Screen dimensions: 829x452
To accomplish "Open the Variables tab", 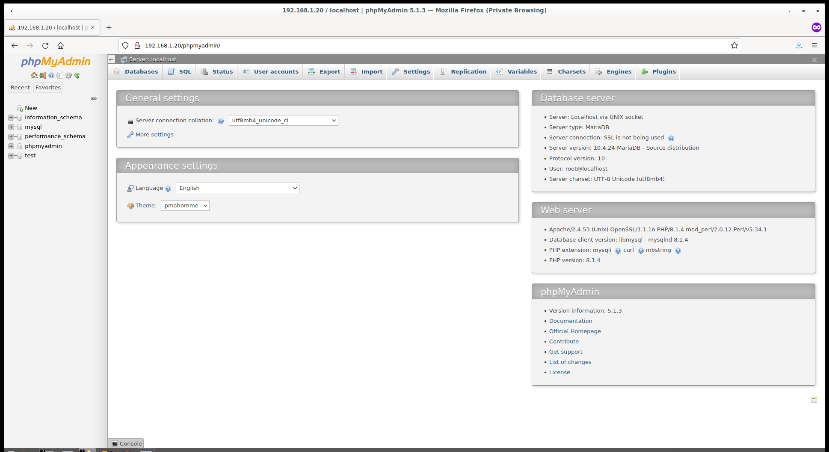I will pyautogui.click(x=516, y=72).
